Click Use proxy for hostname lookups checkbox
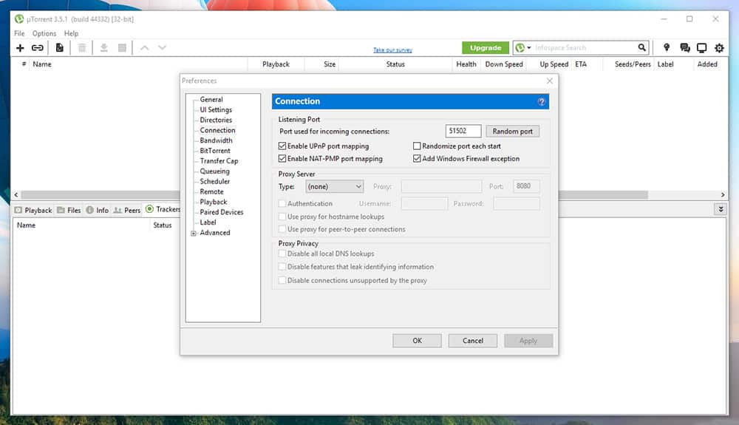 [x=282, y=217]
